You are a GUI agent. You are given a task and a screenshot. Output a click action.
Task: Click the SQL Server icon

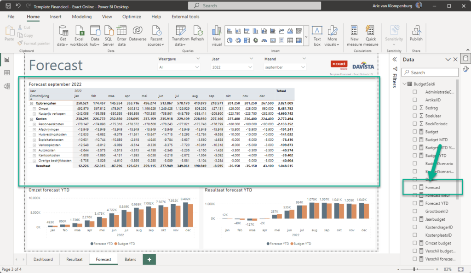pyautogui.click(x=109, y=34)
